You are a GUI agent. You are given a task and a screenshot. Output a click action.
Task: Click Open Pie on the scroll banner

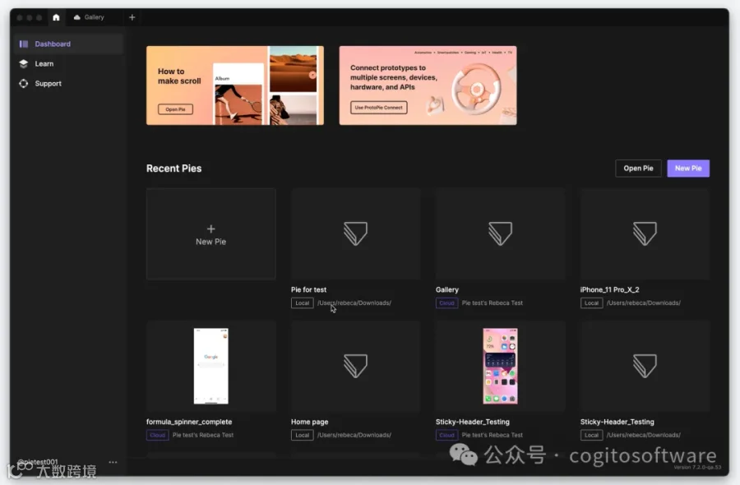click(x=176, y=109)
